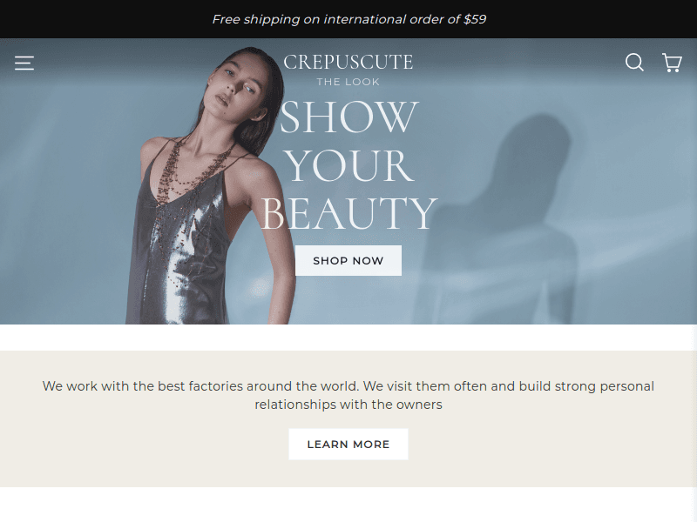The width and height of the screenshot is (697, 522).
Task: Click the $59 amount in the top bar
Action: [475, 19]
